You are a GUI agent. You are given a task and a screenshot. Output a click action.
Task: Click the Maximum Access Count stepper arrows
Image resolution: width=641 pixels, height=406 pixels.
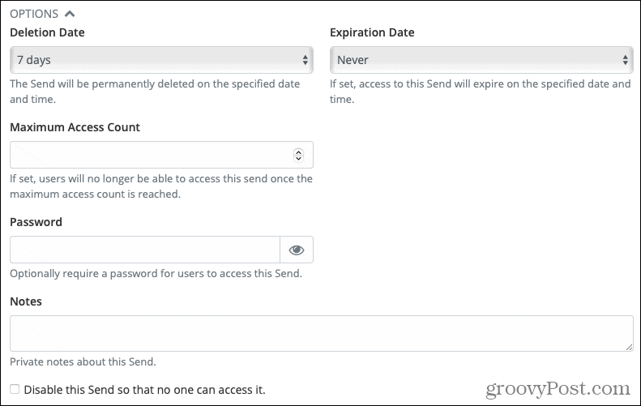point(298,155)
